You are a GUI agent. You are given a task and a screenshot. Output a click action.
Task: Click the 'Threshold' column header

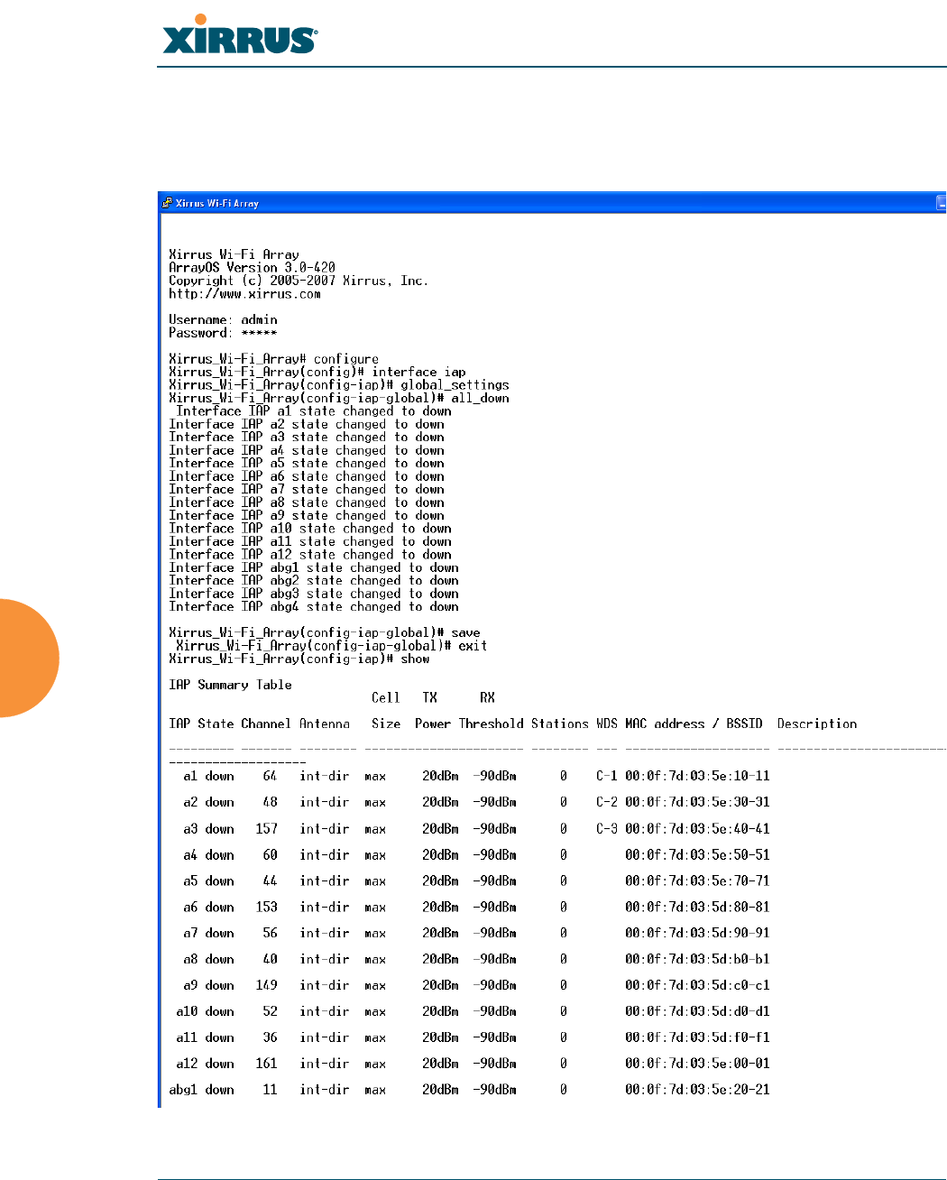pos(492,724)
